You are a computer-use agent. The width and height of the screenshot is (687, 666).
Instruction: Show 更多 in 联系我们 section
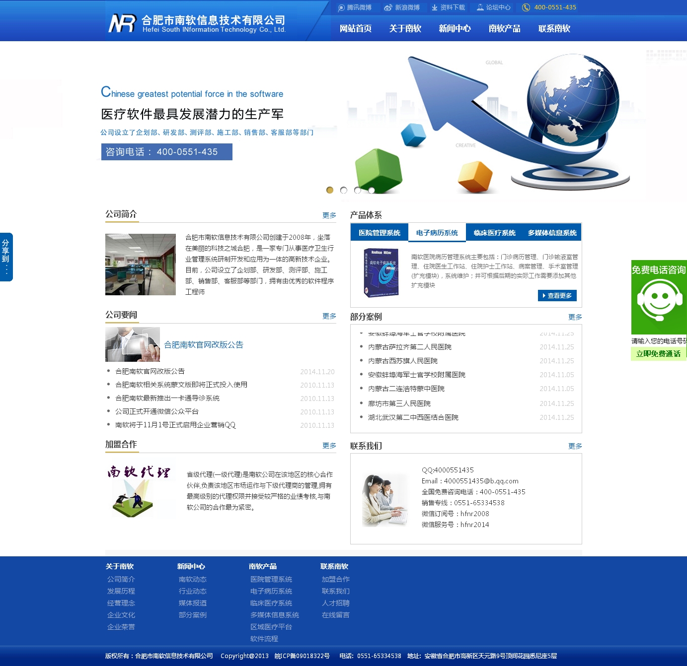coord(575,446)
